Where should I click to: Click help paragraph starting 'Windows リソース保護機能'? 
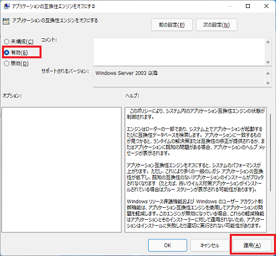point(196,214)
